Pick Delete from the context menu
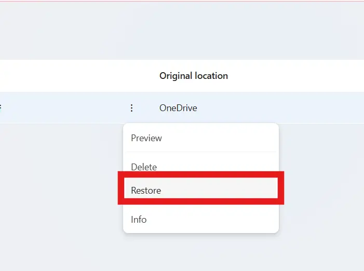The width and height of the screenshot is (364, 271). 144,167
